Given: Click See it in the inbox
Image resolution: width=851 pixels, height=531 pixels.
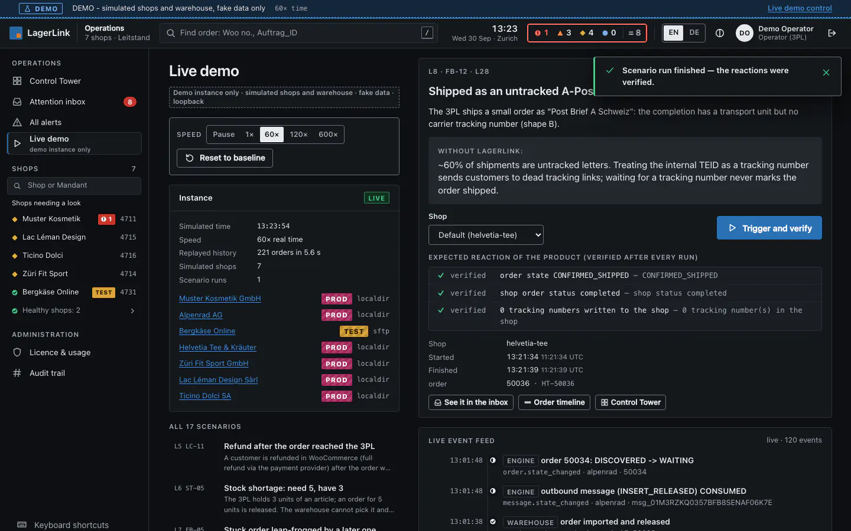Looking at the screenshot, I should (471, 402).
